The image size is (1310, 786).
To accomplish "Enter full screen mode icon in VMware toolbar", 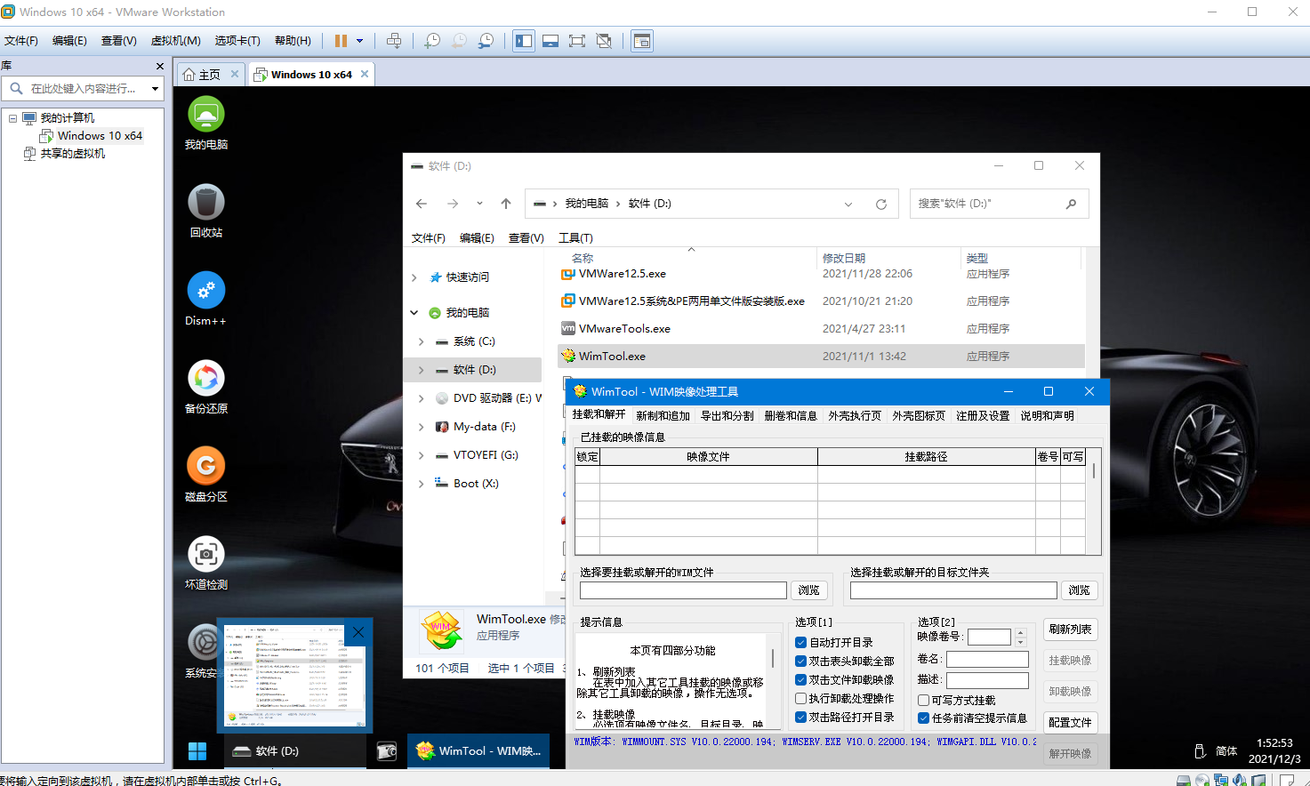I will 577,41.
